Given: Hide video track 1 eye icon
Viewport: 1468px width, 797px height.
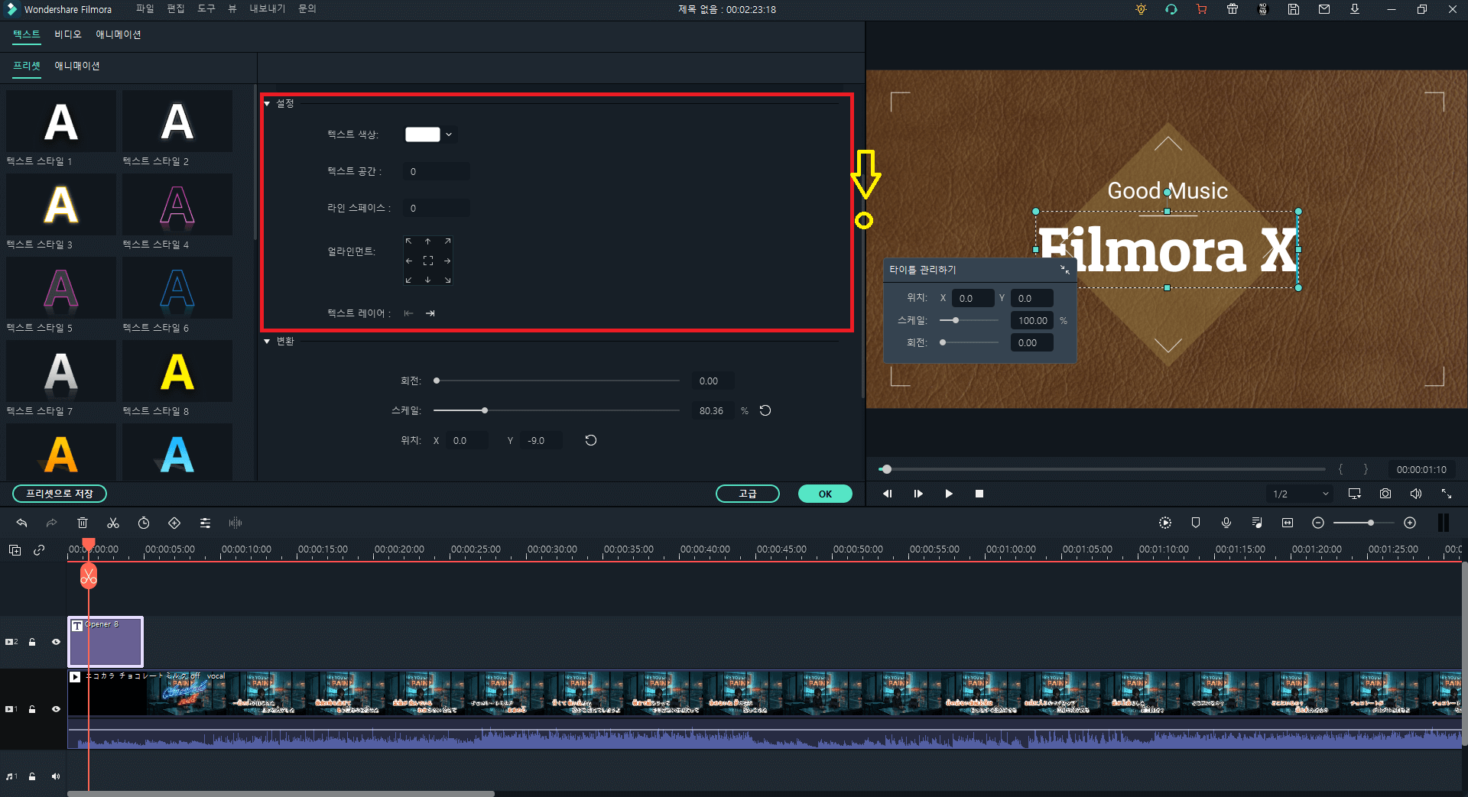Looking at the screenshot, I should 56,709.
